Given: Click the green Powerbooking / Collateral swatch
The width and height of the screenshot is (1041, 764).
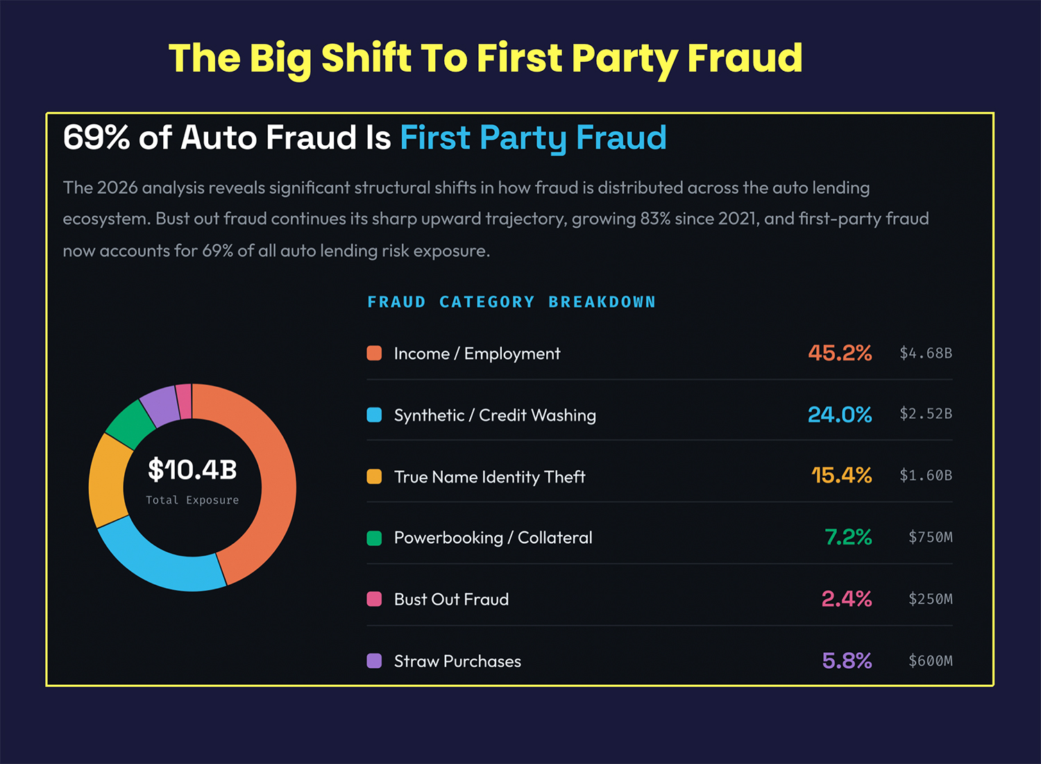Looking at the screenshot, I should [374, 538].
